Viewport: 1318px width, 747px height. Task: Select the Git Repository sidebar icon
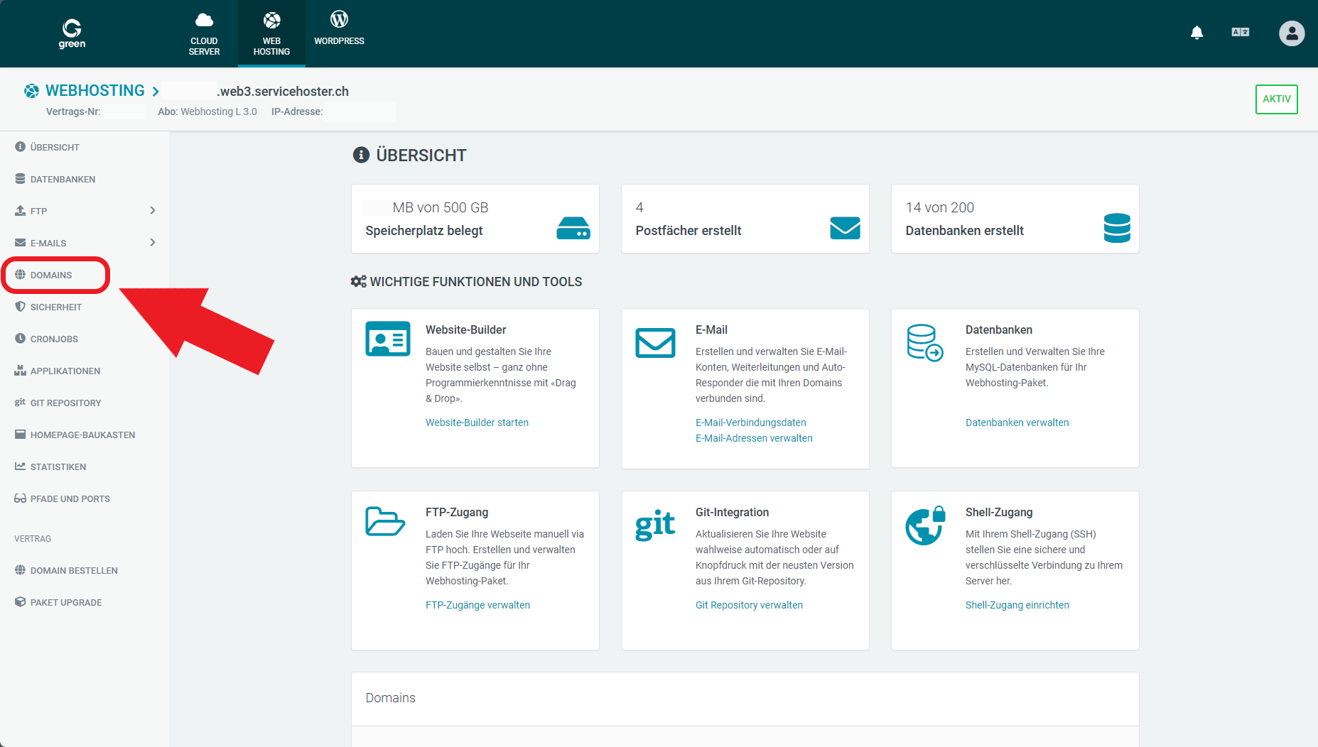click(x=19, y=403)
